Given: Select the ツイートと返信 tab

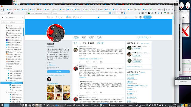Looking at the screenshot, I should 89,43.
